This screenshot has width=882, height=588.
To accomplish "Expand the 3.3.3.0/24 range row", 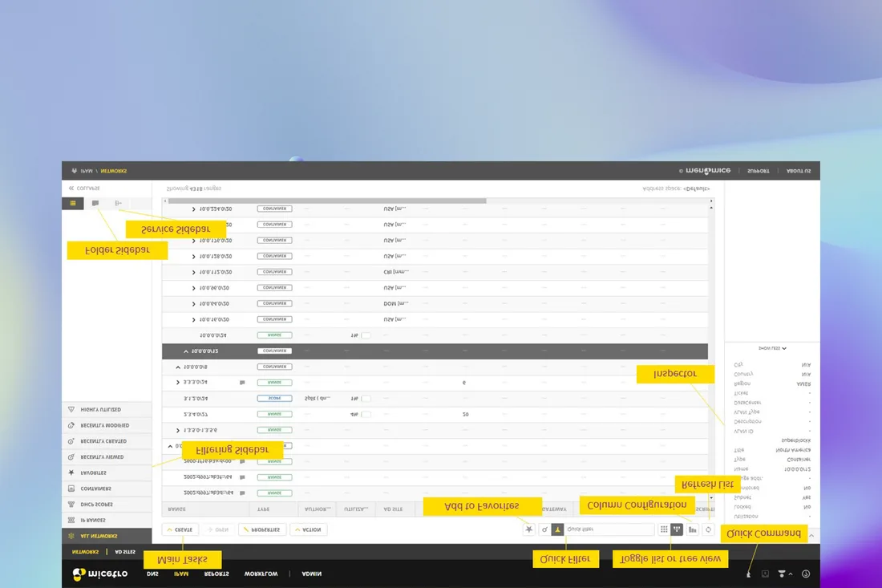I will pos(178,383).
